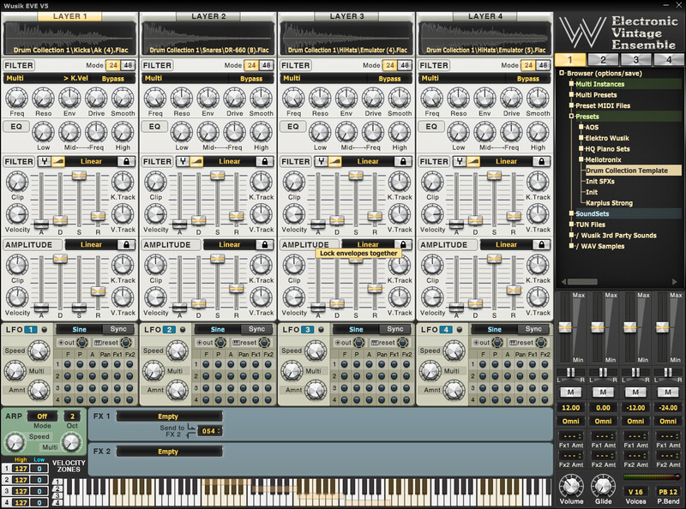Expand the SoundSets folder in the browser
Image resolution: width=686 pixels, height=509 pixels.
click(x=571, y=213)
